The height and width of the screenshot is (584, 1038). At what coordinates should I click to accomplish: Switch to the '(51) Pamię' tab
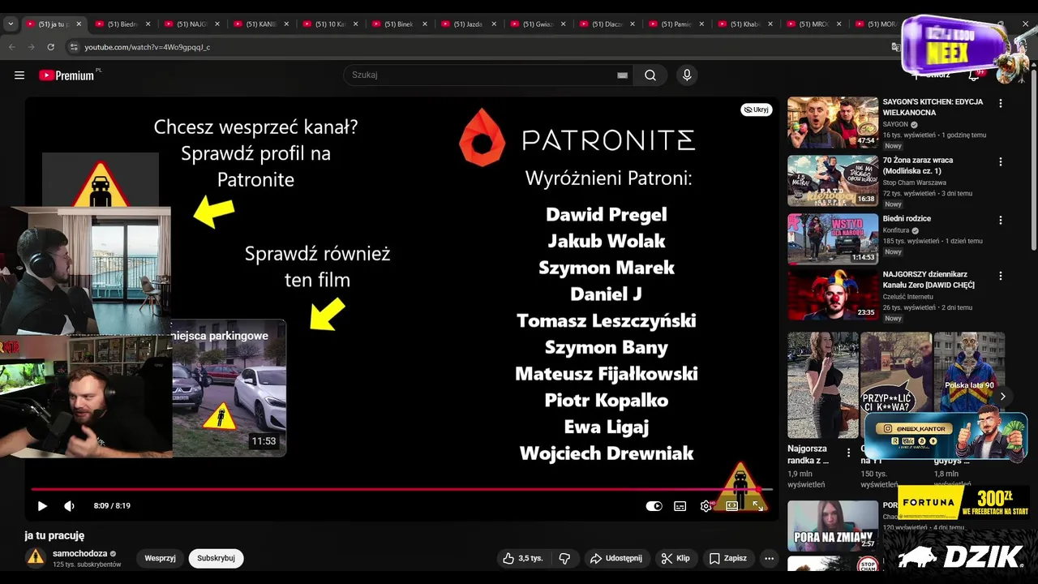coord(676,24)
